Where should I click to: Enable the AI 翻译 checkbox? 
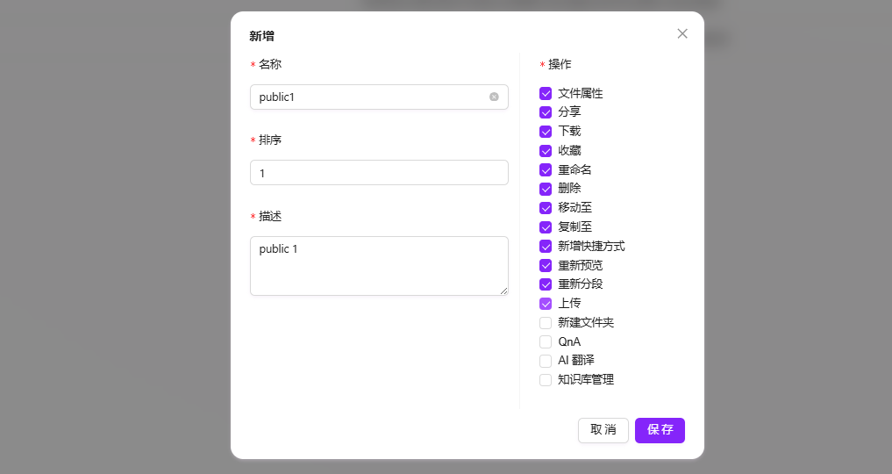546,361
